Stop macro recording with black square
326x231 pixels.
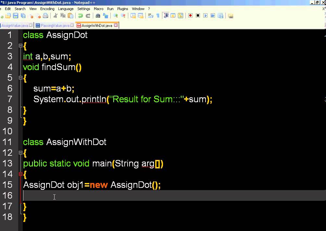[x=198, y=16]
